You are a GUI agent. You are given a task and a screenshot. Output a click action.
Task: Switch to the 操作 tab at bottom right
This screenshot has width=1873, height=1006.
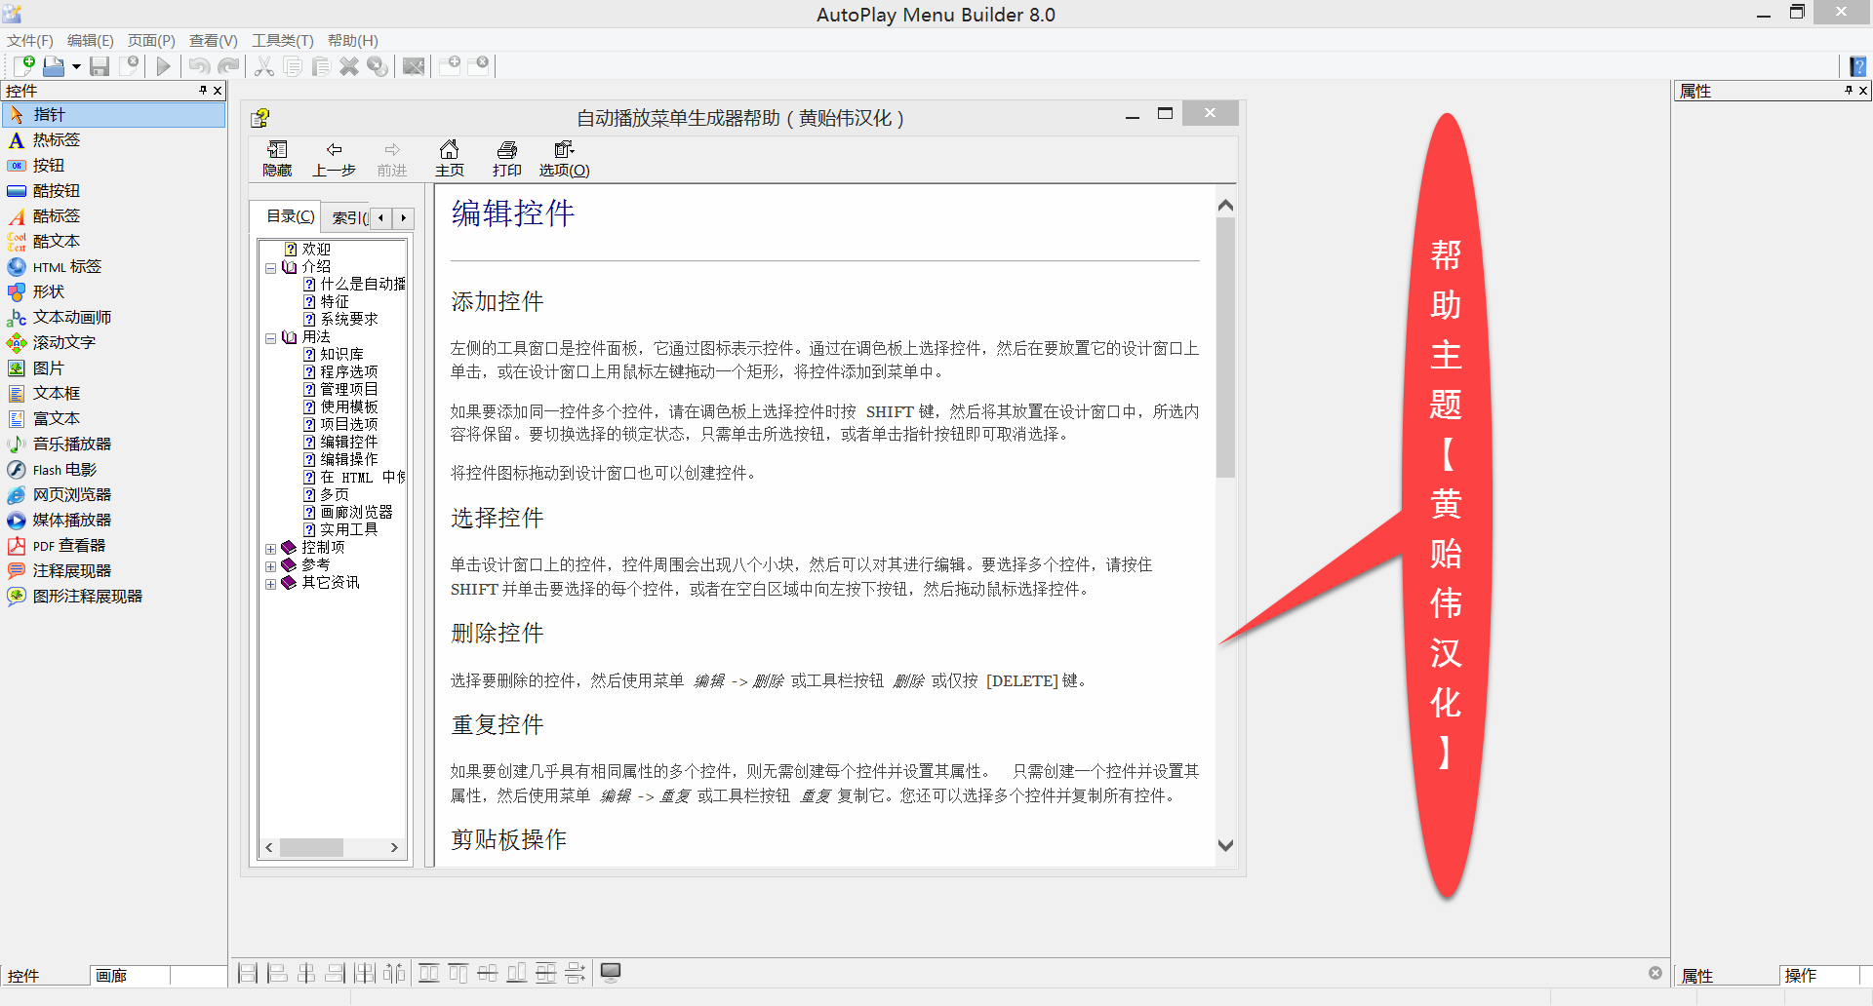pos(1818,976)
